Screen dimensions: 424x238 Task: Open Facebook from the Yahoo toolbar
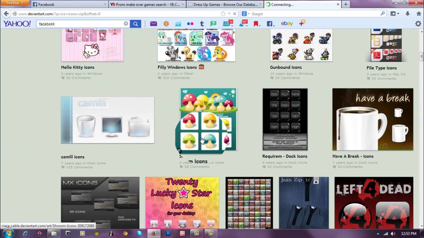[269, 23]
